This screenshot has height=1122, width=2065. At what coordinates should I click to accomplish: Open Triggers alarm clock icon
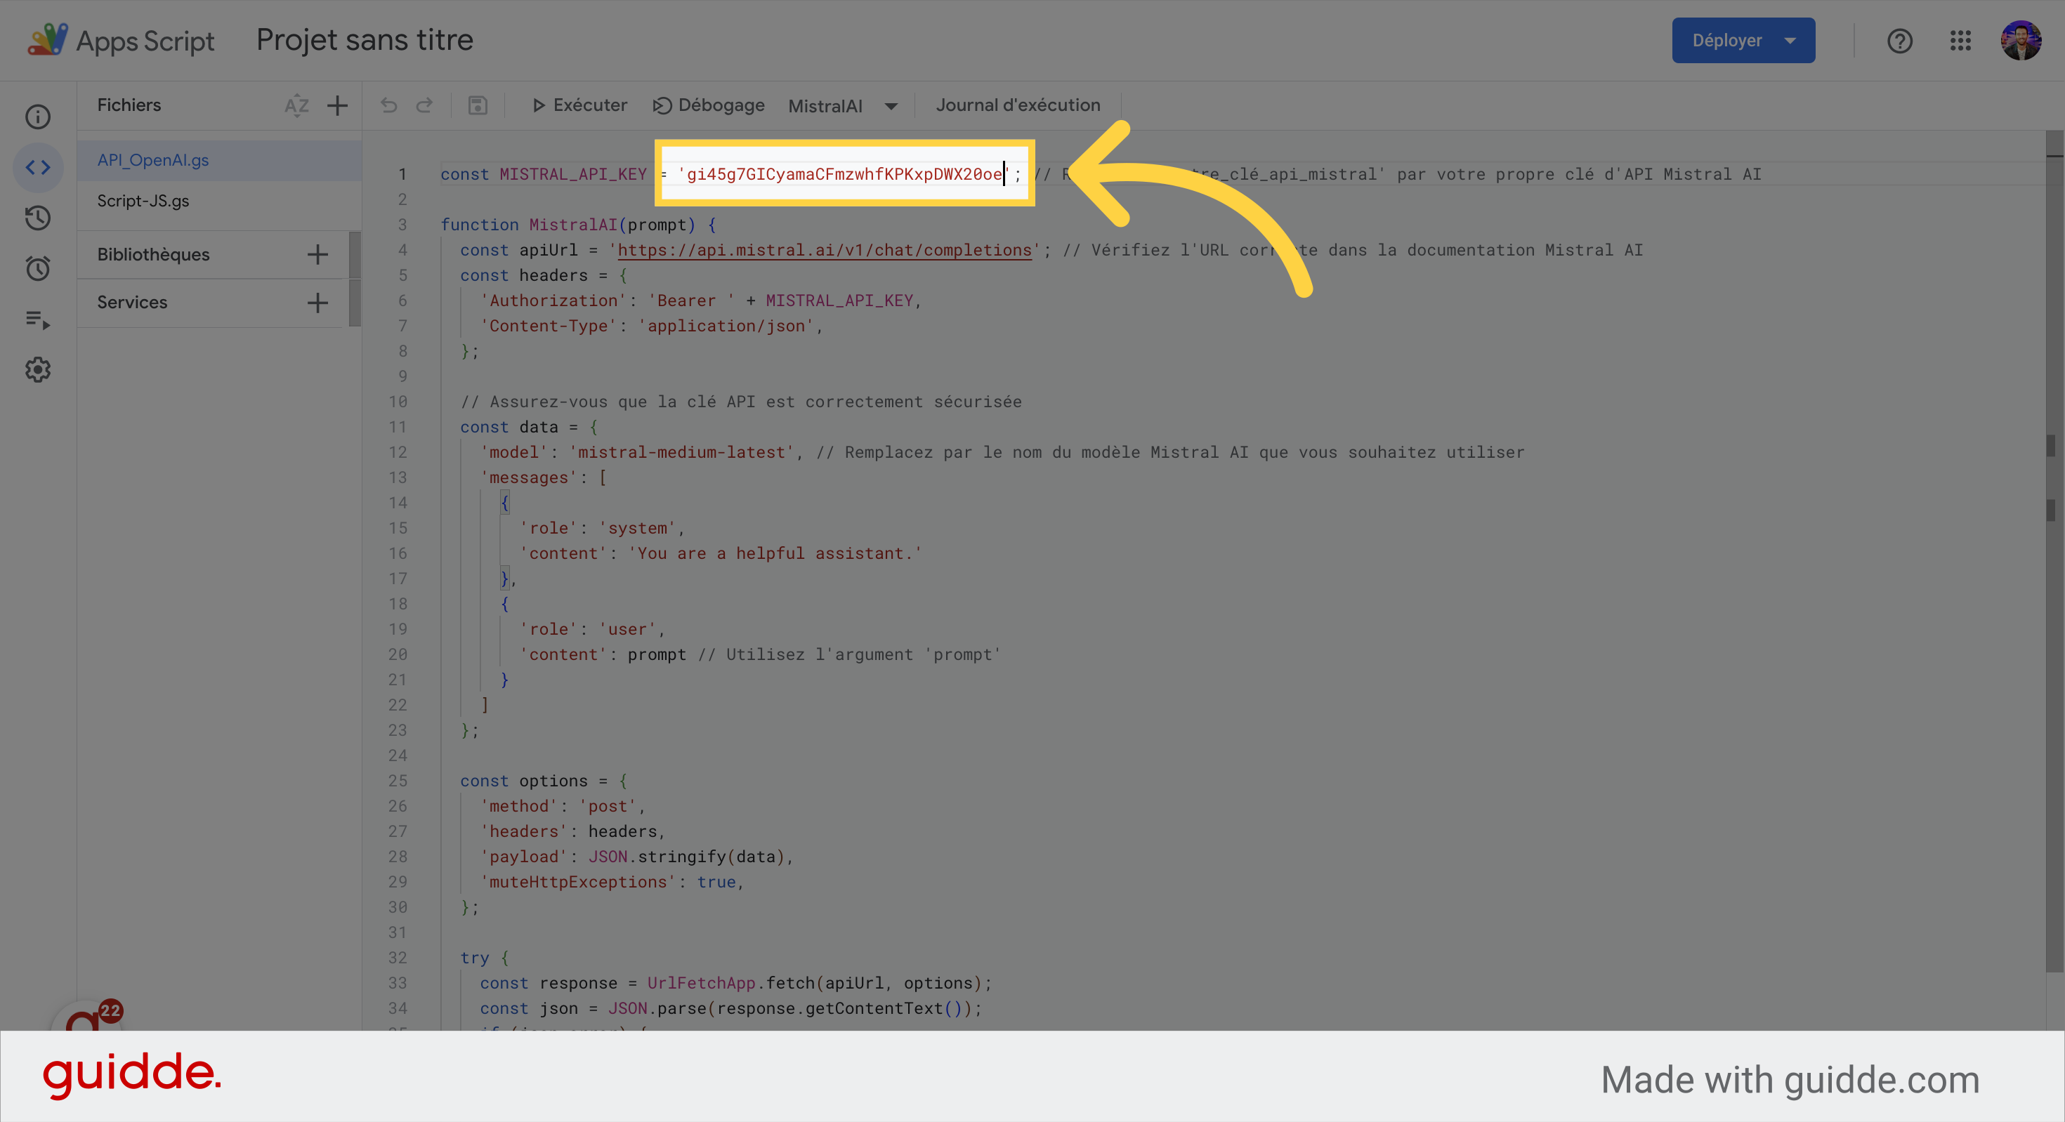[38, 268]
